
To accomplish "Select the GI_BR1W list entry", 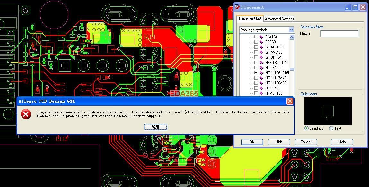I will [273, 57].
